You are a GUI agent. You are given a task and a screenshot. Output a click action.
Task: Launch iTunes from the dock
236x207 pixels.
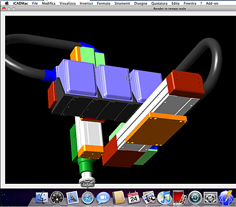(x=164, y=198)
